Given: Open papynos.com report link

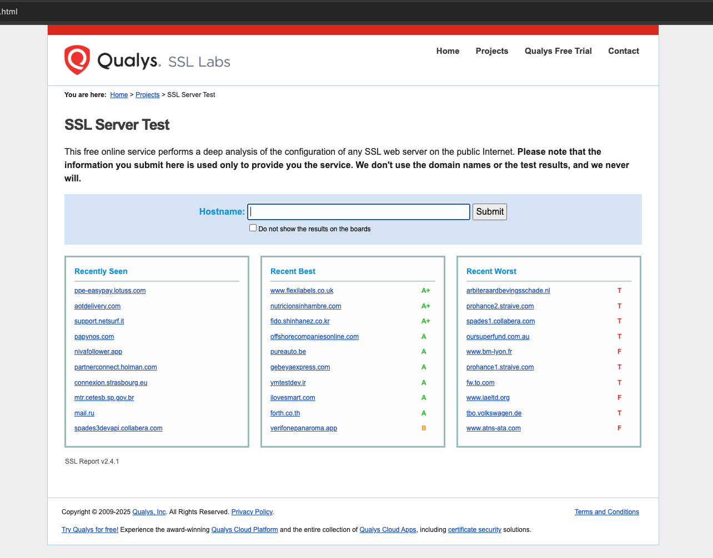Looking at the screenshot, I should pos(94,337).
